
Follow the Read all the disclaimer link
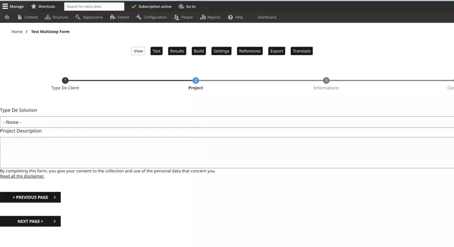point(22,176)
